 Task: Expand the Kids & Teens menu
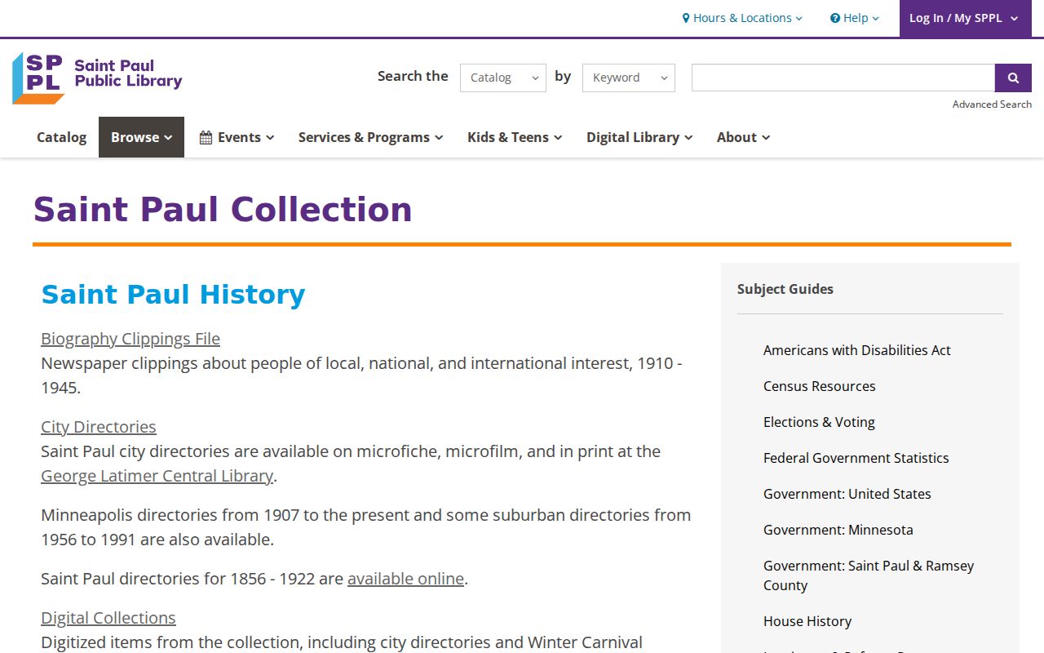tap(515, 137)
